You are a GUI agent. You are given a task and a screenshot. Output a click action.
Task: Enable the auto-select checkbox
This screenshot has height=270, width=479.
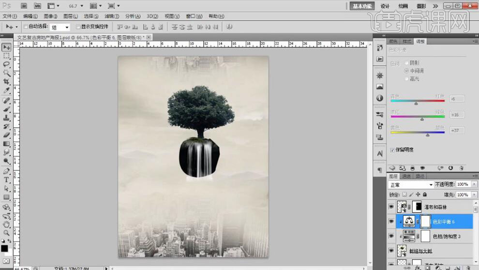[26, 27]
